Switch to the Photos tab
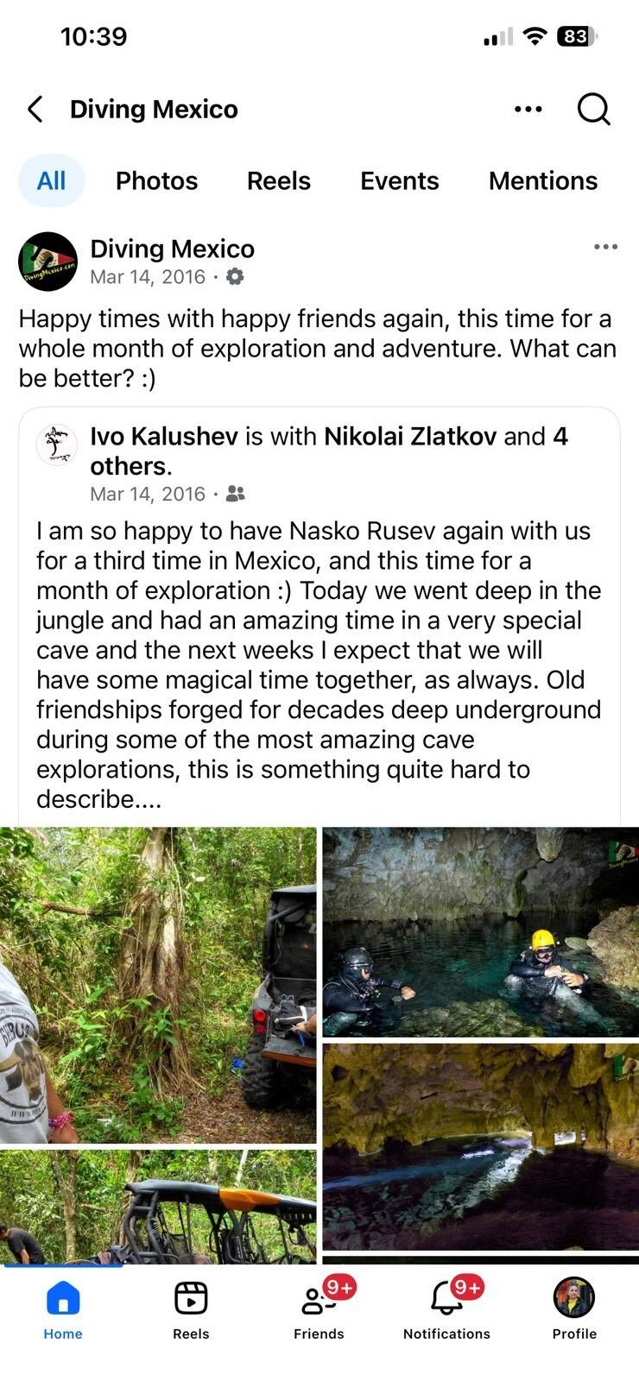This screenshot has width=639, height=1381. pyautogui.click(x=156, y=180)
